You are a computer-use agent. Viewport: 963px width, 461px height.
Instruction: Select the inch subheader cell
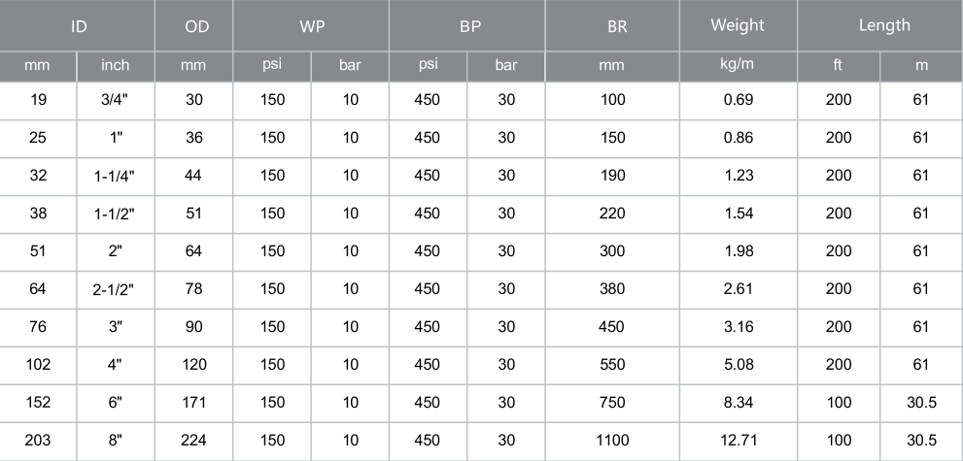click(x=116, y=67)
